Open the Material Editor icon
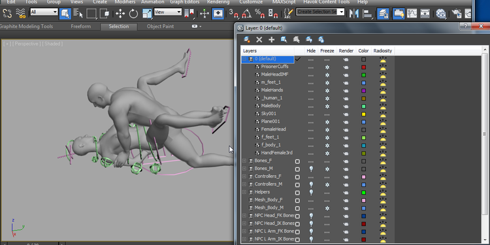The image size is (490, 245). click(441, 14)
